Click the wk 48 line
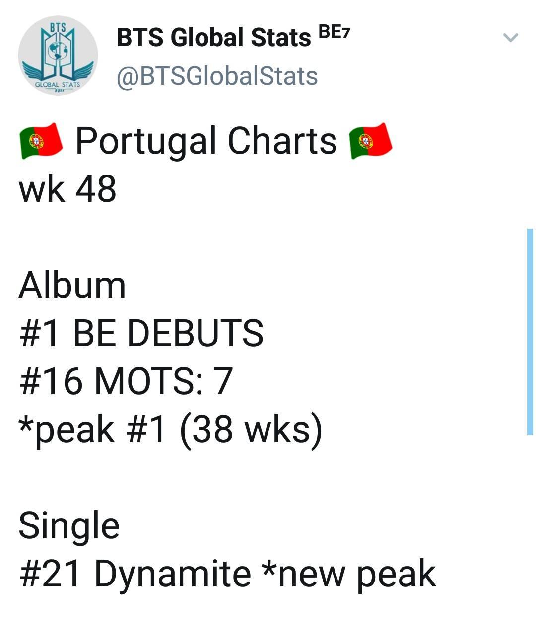Viewport: 536px width, 640px height. [67, 189]
